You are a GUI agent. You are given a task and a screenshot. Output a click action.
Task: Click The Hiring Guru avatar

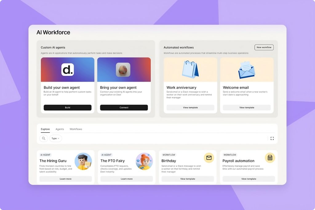tap(83, 161)
